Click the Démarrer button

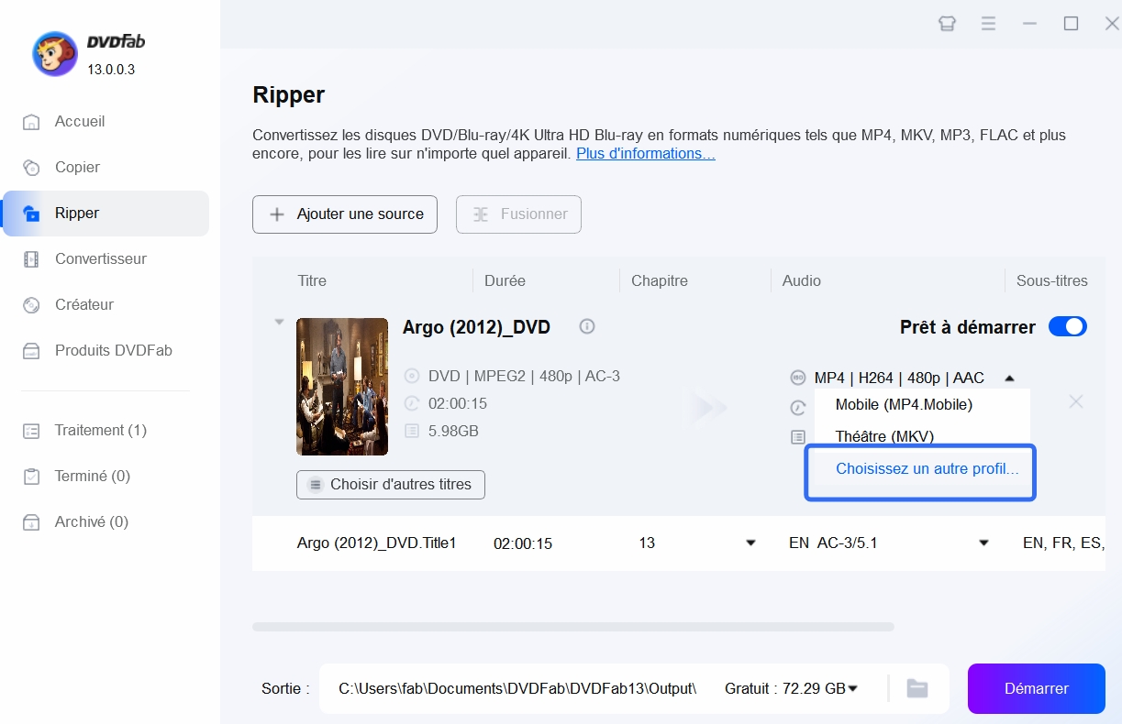(x=1037, y=688)
